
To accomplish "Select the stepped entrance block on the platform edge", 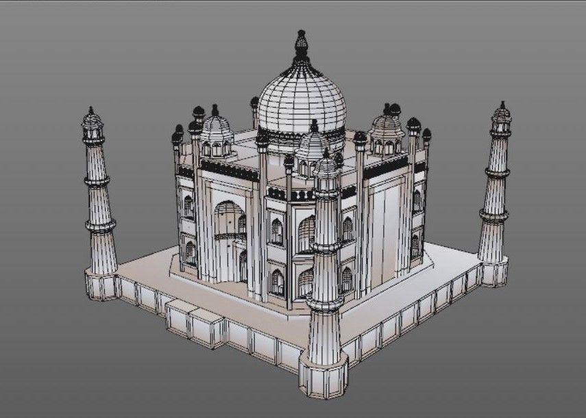I will (x=195, y=323).
